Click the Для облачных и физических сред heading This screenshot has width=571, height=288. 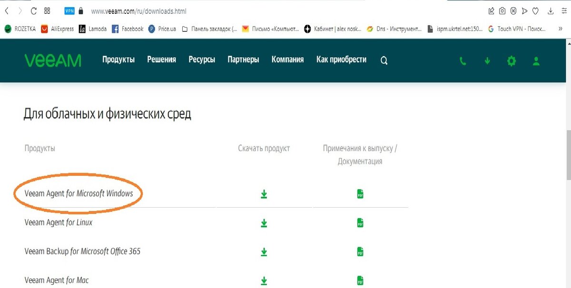(107, 114)
